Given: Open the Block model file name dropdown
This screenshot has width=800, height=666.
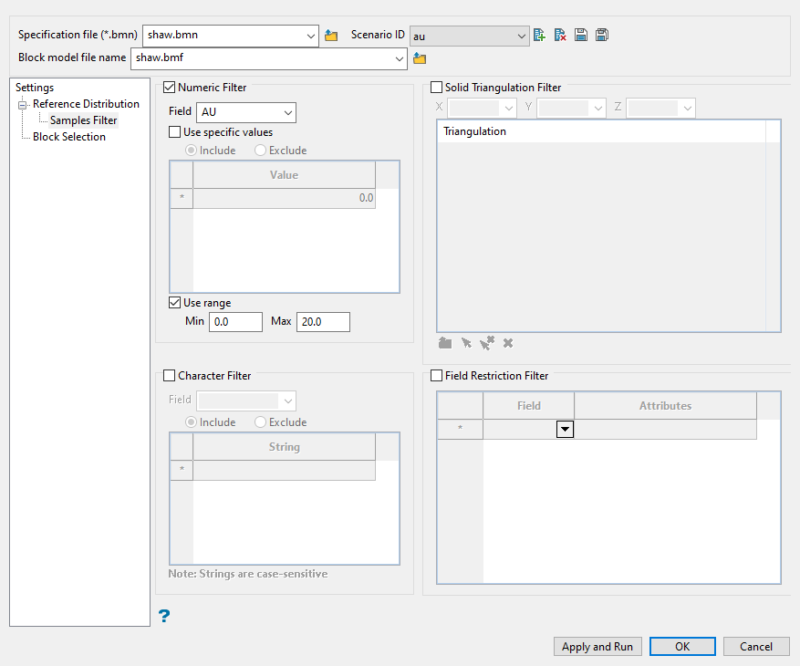Looking at the screenshot, I should tap(399, 58).
